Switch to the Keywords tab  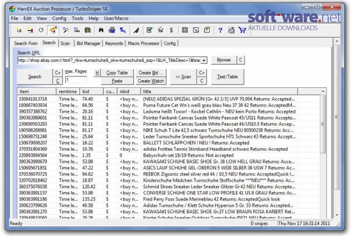click(114, 43)
